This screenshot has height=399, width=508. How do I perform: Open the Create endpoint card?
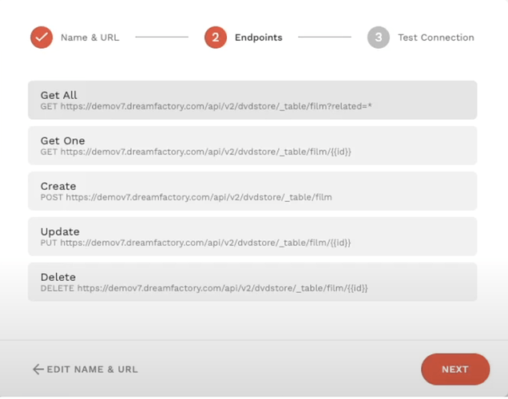point(252,191)
